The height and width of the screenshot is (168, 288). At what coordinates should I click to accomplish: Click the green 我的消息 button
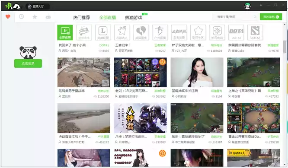[x=271, y=17]
